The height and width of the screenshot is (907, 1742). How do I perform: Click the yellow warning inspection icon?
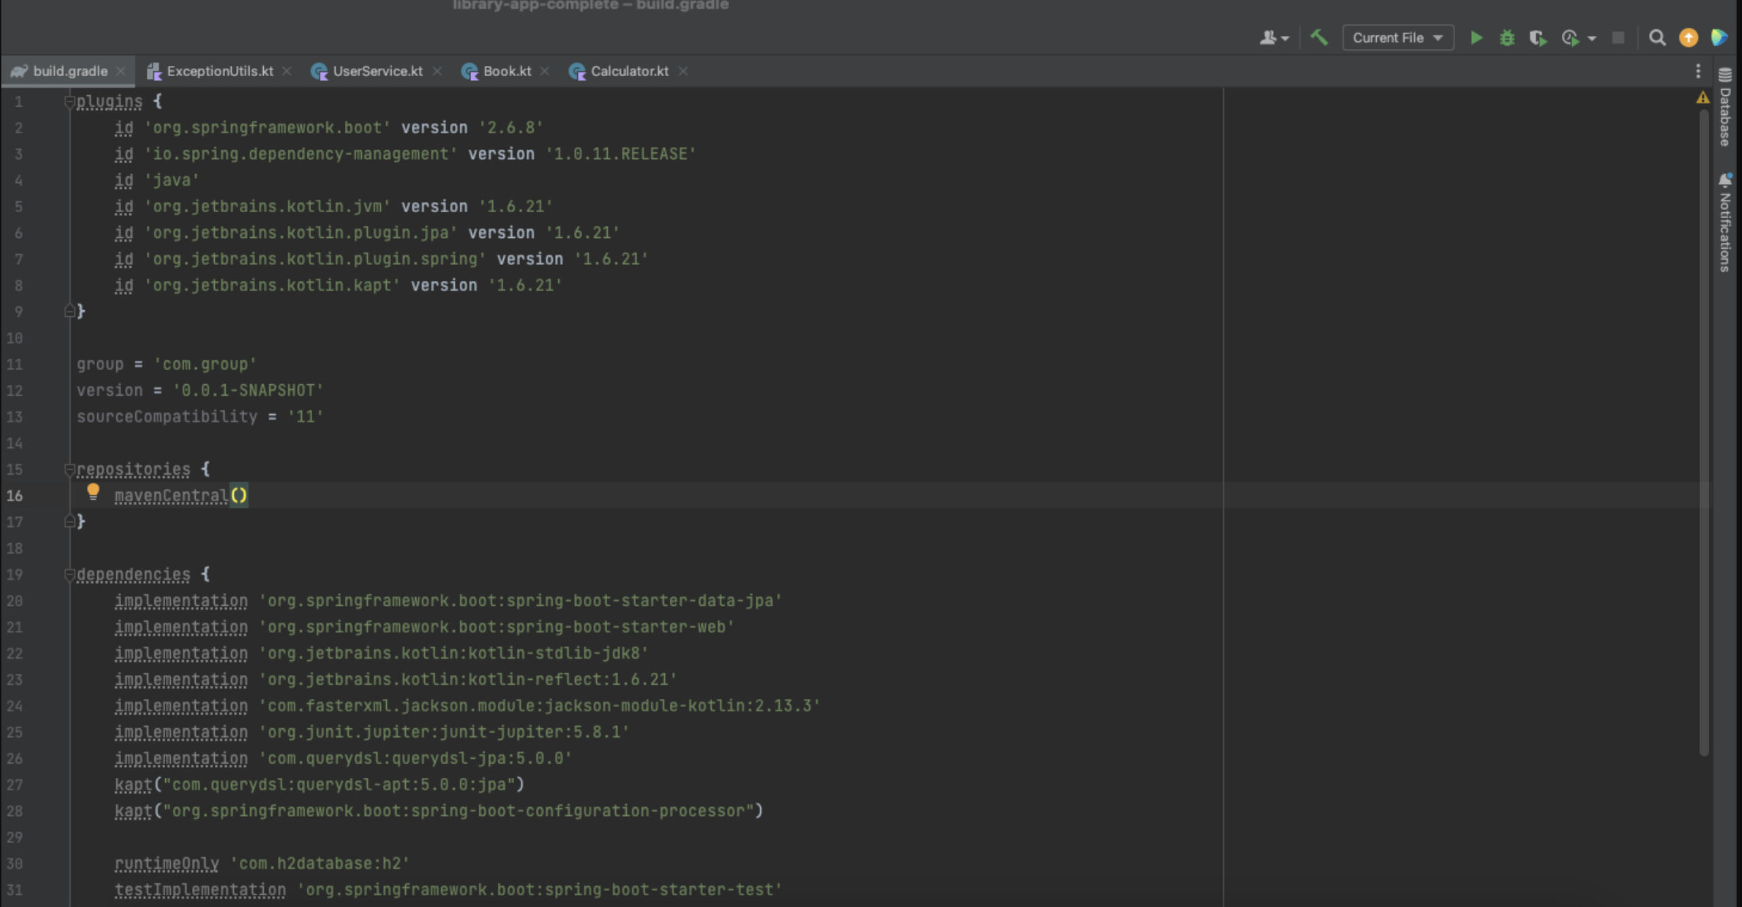coord(1703,98)
